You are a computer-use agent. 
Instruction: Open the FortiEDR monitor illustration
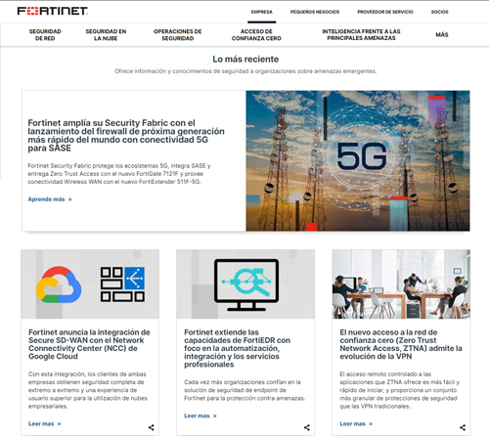[x=245, y=283]
